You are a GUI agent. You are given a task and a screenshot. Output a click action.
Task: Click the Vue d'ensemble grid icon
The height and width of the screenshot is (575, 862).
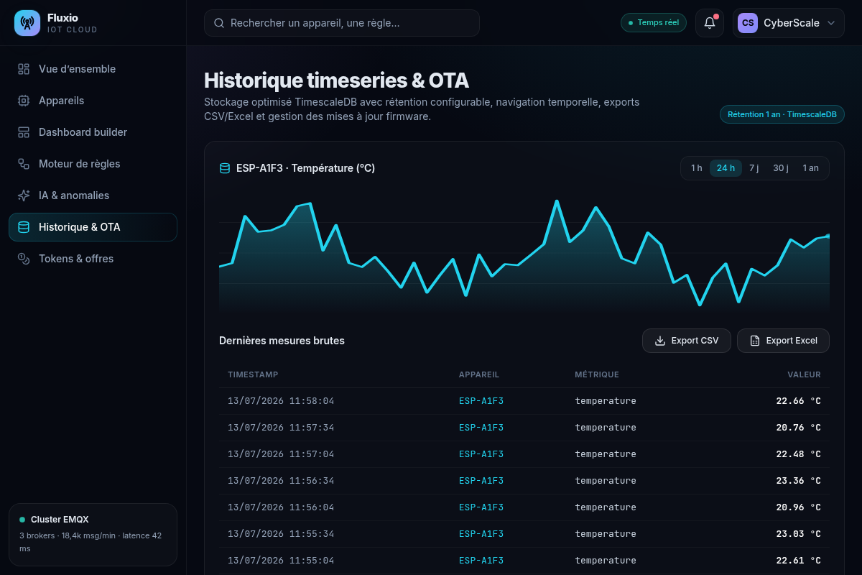[24, 69]
